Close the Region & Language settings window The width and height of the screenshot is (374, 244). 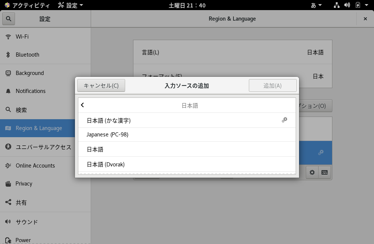[365, 19]
